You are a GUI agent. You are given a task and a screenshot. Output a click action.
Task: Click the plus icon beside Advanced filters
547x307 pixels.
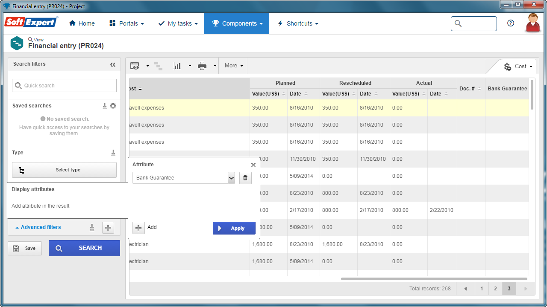tap(108, 228)
